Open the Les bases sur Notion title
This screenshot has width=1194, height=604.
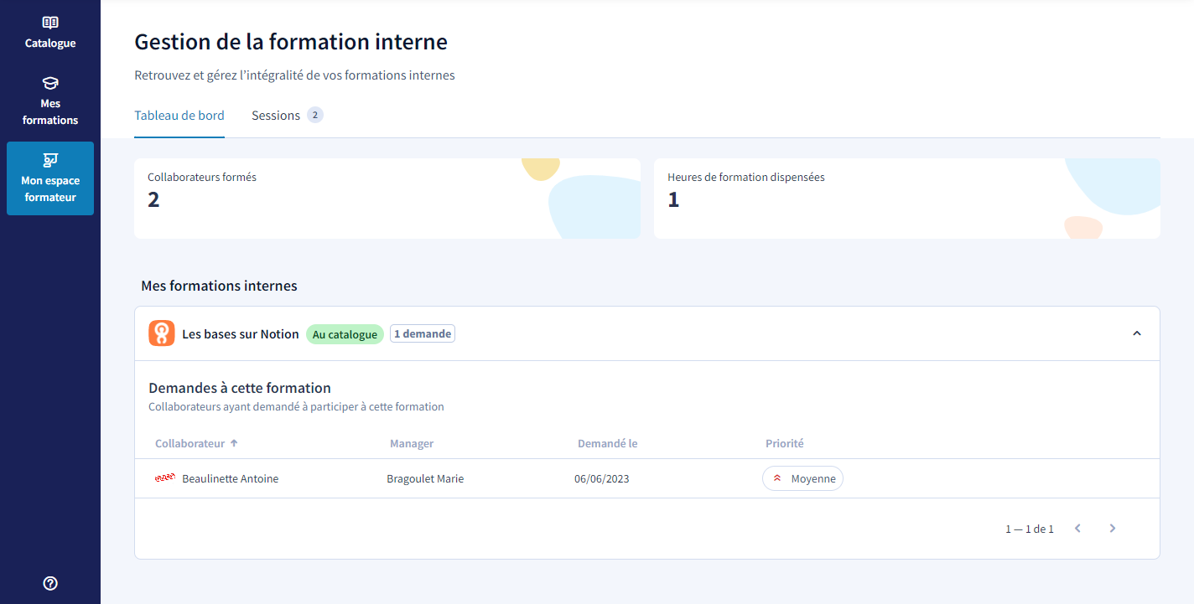241,334
